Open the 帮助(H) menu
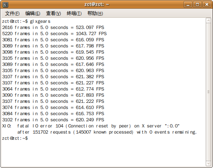Screen dimensions: 213x168 point(95,13)
